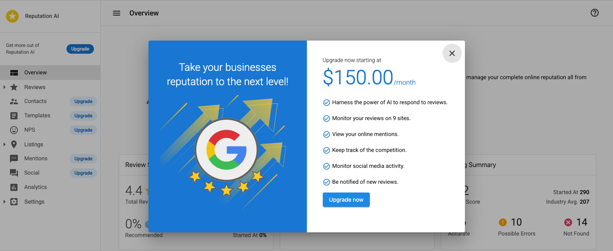The image size is (613, 251).
Task: Click the Listings location pin icon
Action: tap(14, 144)
